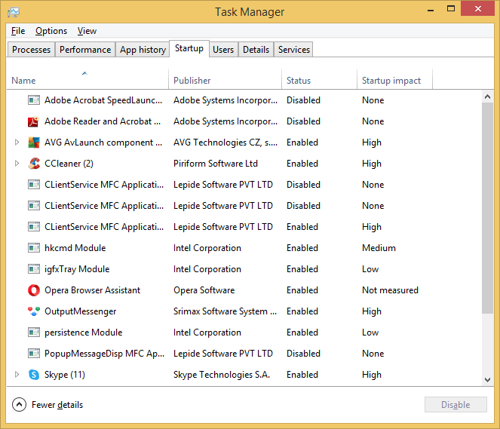Select the PopupMessageDisp MFC Ap... entry
500x429 pixels.
click(x=104, y=354)
